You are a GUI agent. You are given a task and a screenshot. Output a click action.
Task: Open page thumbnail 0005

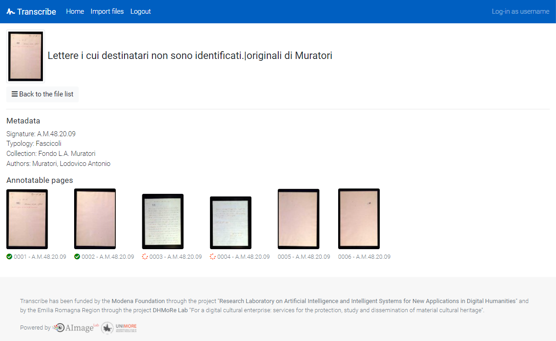tap(298, 219)
